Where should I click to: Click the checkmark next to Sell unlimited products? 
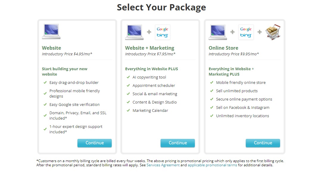pyautogui.click(x=212, y=91)
